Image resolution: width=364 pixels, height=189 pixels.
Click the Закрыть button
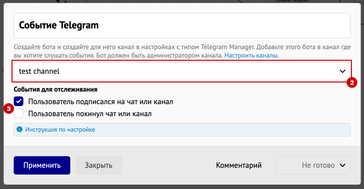tap(98, 165)
